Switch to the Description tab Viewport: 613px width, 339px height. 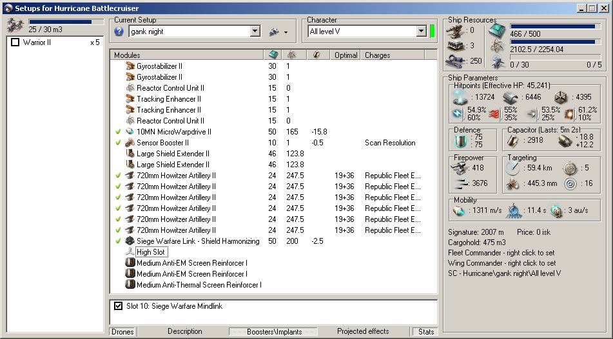(x=185, y=331)
